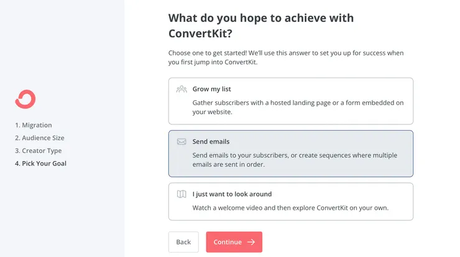Screen dimensions: 460x257
Task: Select the Pick Your Goal step
Action: 40,164
